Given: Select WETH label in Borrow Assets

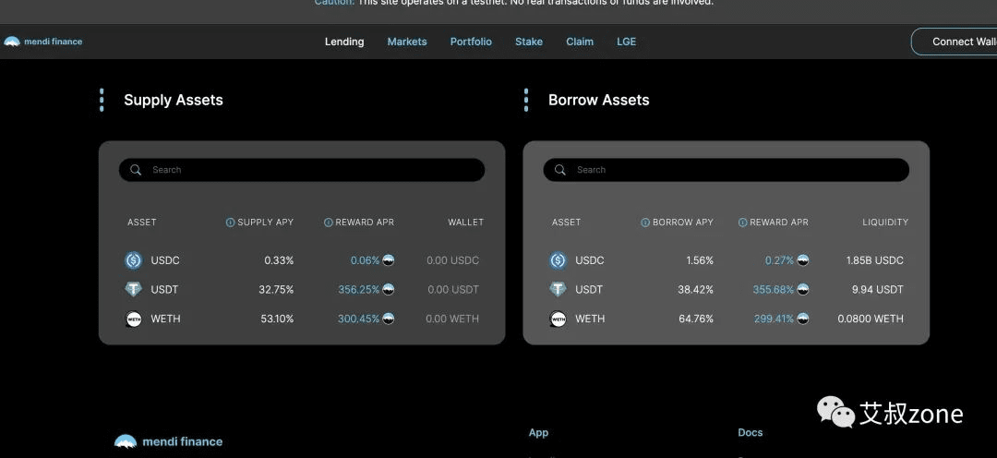Looking at the screenshot, I should click(x=590, y=319).
